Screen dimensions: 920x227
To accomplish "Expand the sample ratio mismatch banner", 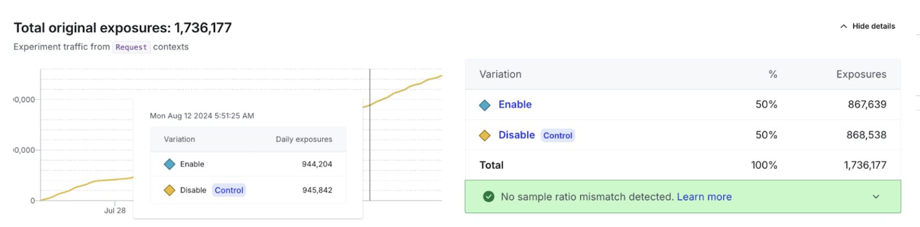I will 876,197.
